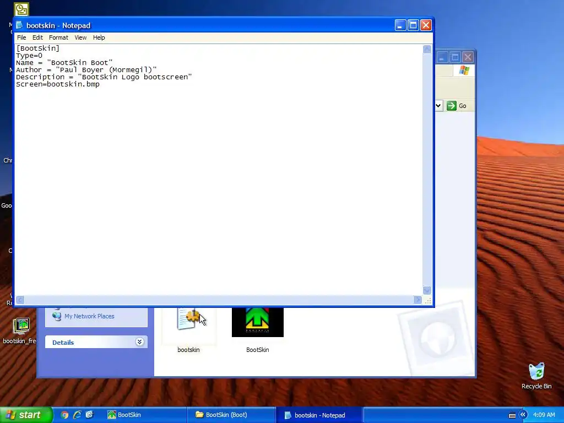Screen dimensions: 564x423
Task: Click the Notepad vertical scrollbar up arrow
Action: pos(427,49)
